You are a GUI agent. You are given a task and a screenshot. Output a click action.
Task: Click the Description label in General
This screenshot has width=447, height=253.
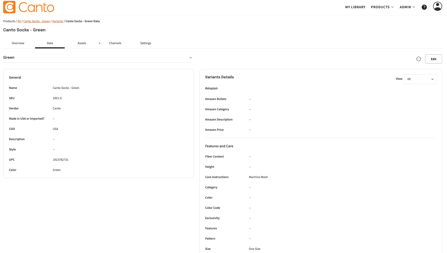coord(17,139)
